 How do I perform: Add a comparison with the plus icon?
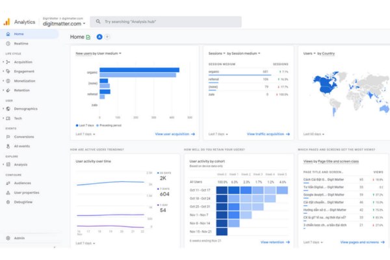pos(107,37)
